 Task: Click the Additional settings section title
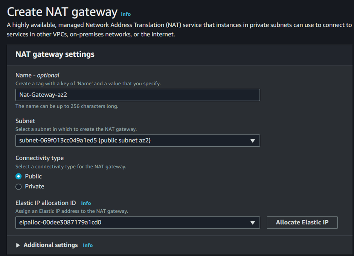(50, 245)
